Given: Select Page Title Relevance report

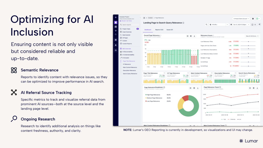Looking at the screenshot, I should pyautogui.click(x=129, y=61).
